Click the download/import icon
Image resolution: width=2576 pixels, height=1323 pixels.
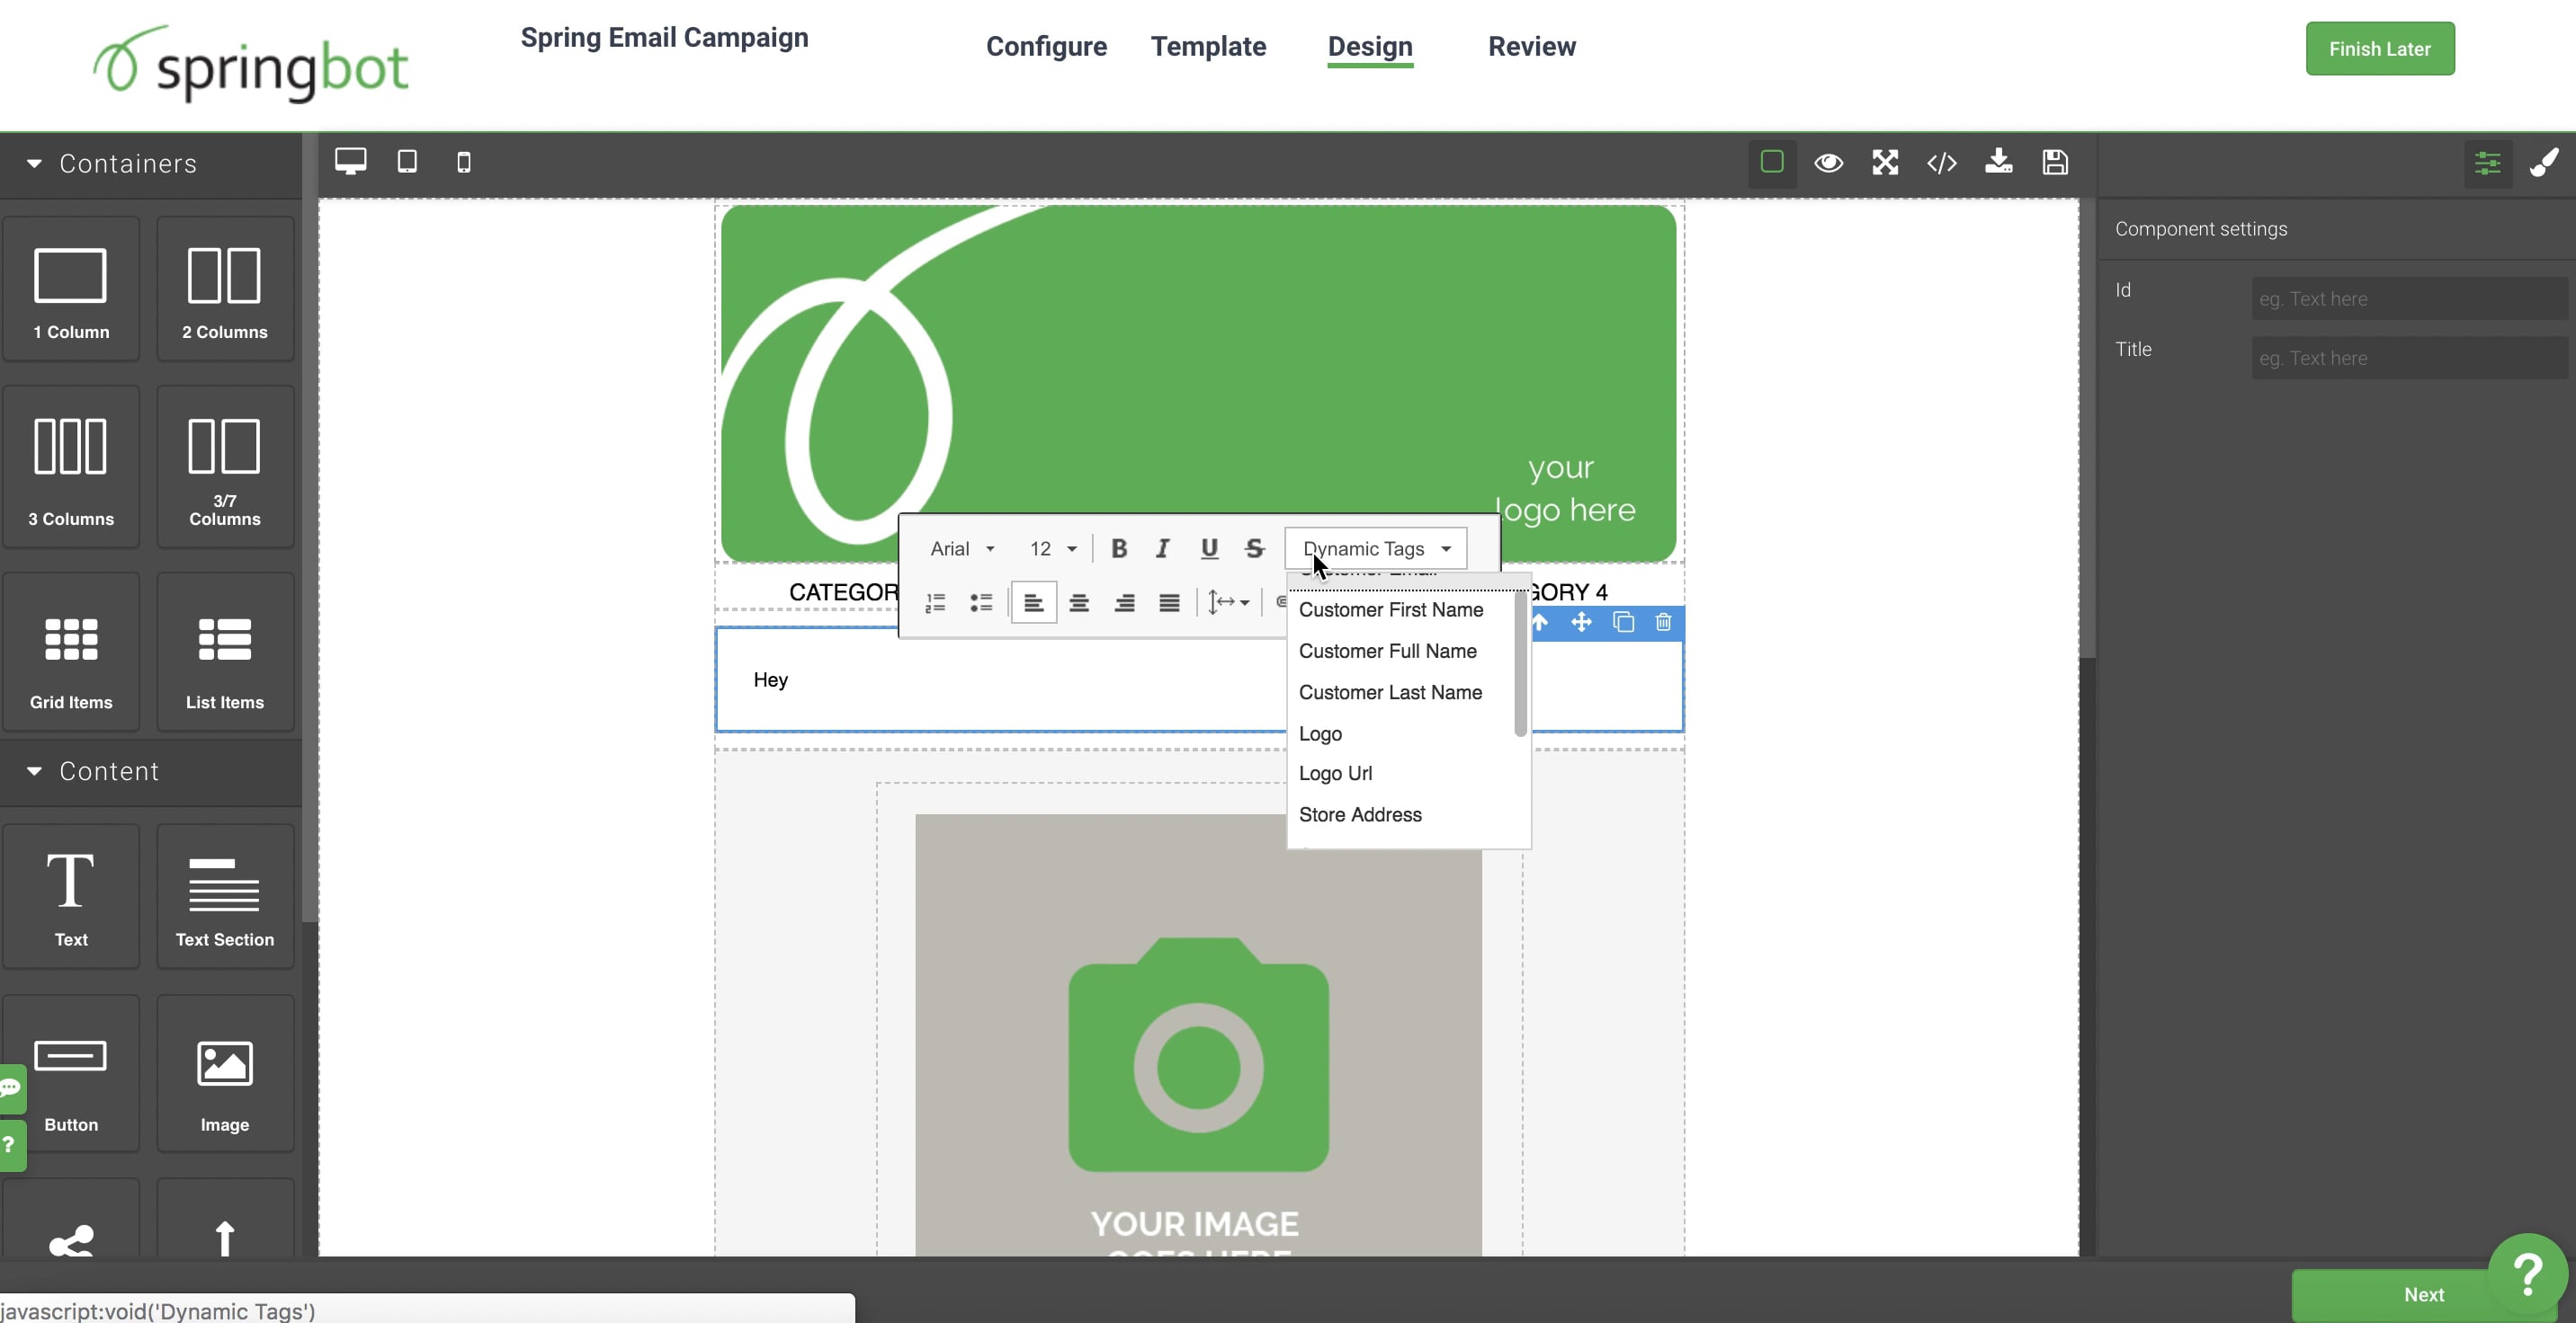pos(1998,161)
